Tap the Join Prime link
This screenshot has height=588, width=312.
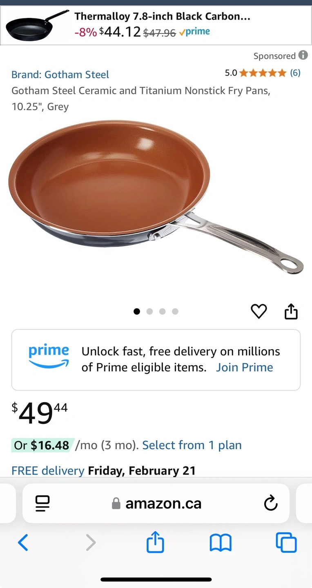pyautogui.click(x=244, y=367)
